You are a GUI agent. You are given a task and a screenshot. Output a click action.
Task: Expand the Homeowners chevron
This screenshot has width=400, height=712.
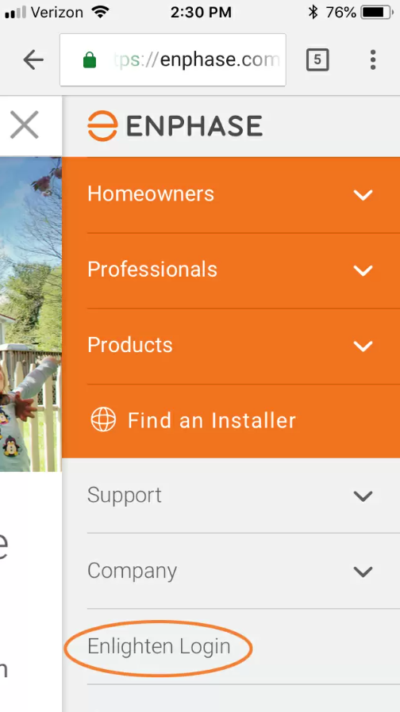point(363,195)
